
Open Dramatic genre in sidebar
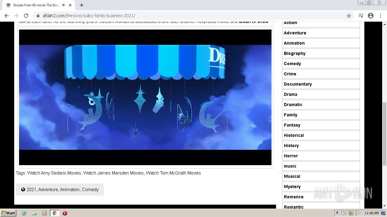coord(321,105)
